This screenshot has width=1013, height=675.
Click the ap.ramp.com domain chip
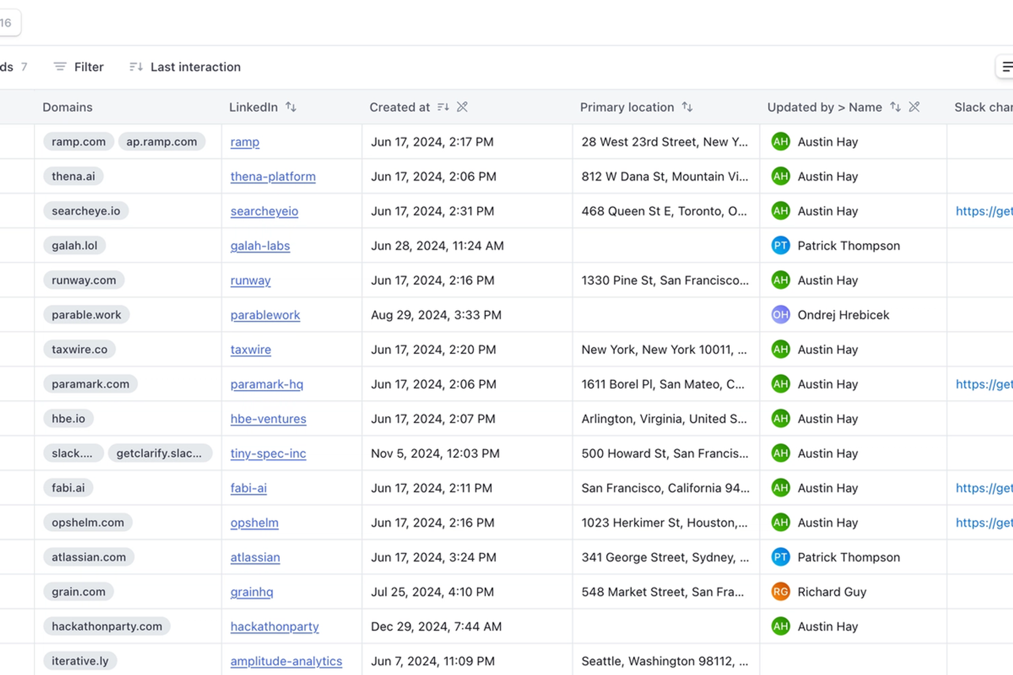point(162,141)
